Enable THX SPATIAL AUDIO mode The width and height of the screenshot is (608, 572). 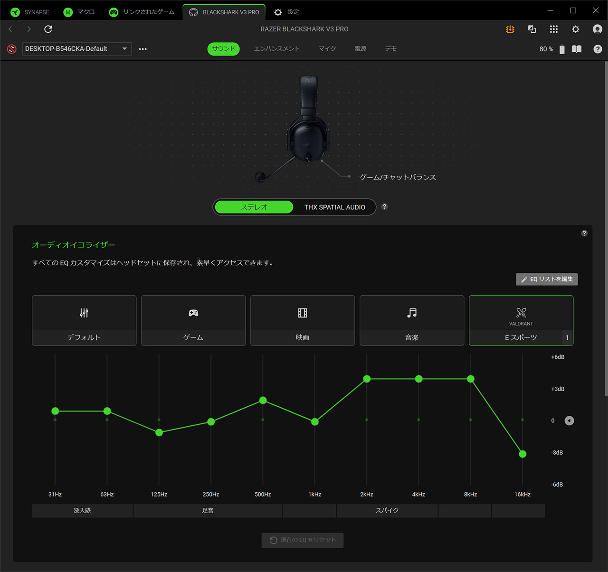(x=334, y=207)
